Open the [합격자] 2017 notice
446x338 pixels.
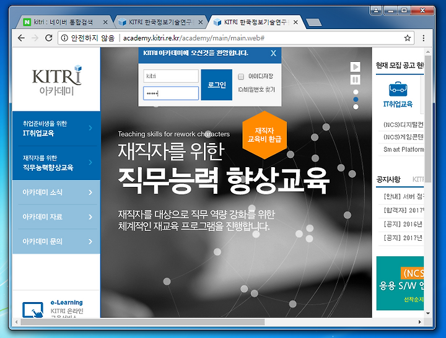tap(403, 210)
